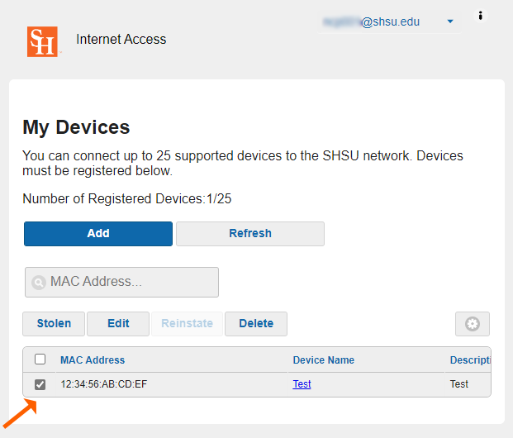The width and height of the screenshot is (513, 438).
Task: Click the SH university logo
Action: click(x=42, y=41)
